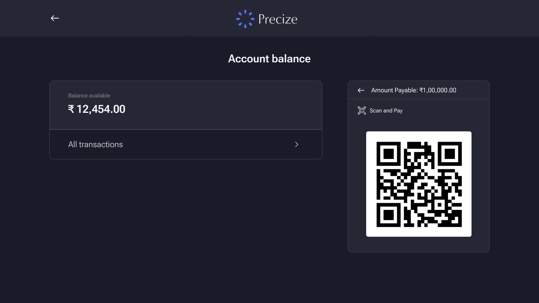This screenshot has height=303, width=539.
Task: Click the Balance available label
Action: 89,95
